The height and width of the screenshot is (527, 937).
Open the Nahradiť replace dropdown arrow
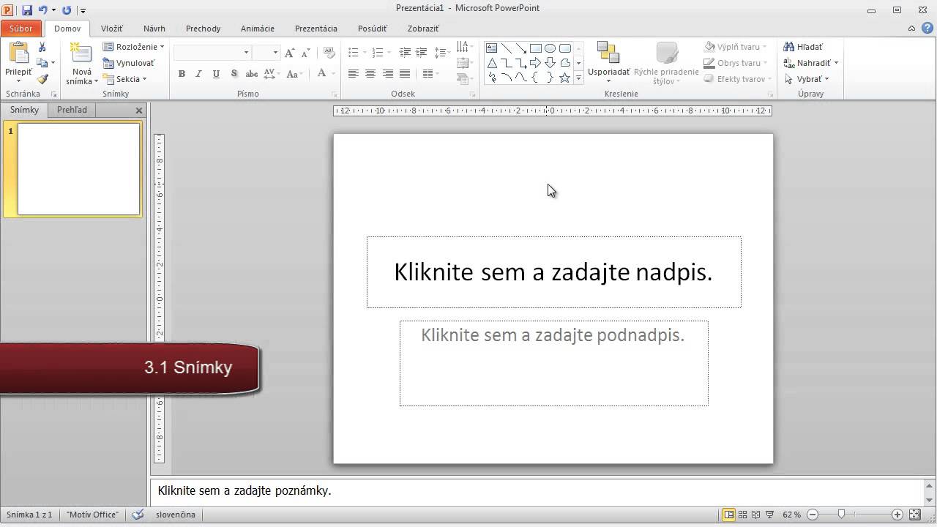click(836, 63)
